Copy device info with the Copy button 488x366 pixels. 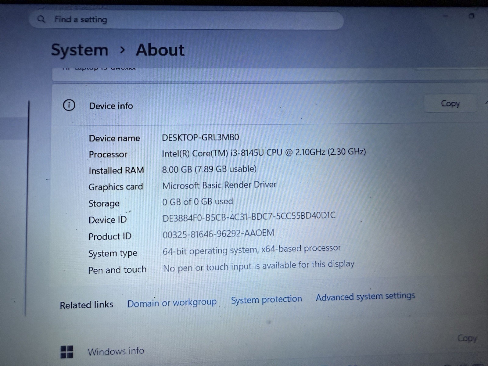tap(450, 103)
